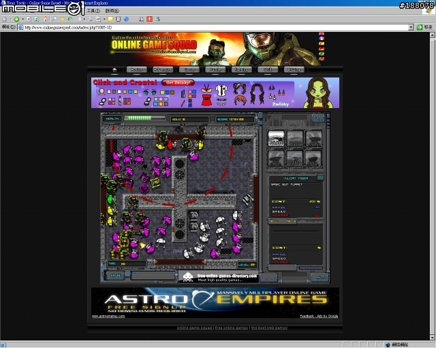Select the Spanish flag language icon
This screenshot has width=436, height=348.
(322, 43)
